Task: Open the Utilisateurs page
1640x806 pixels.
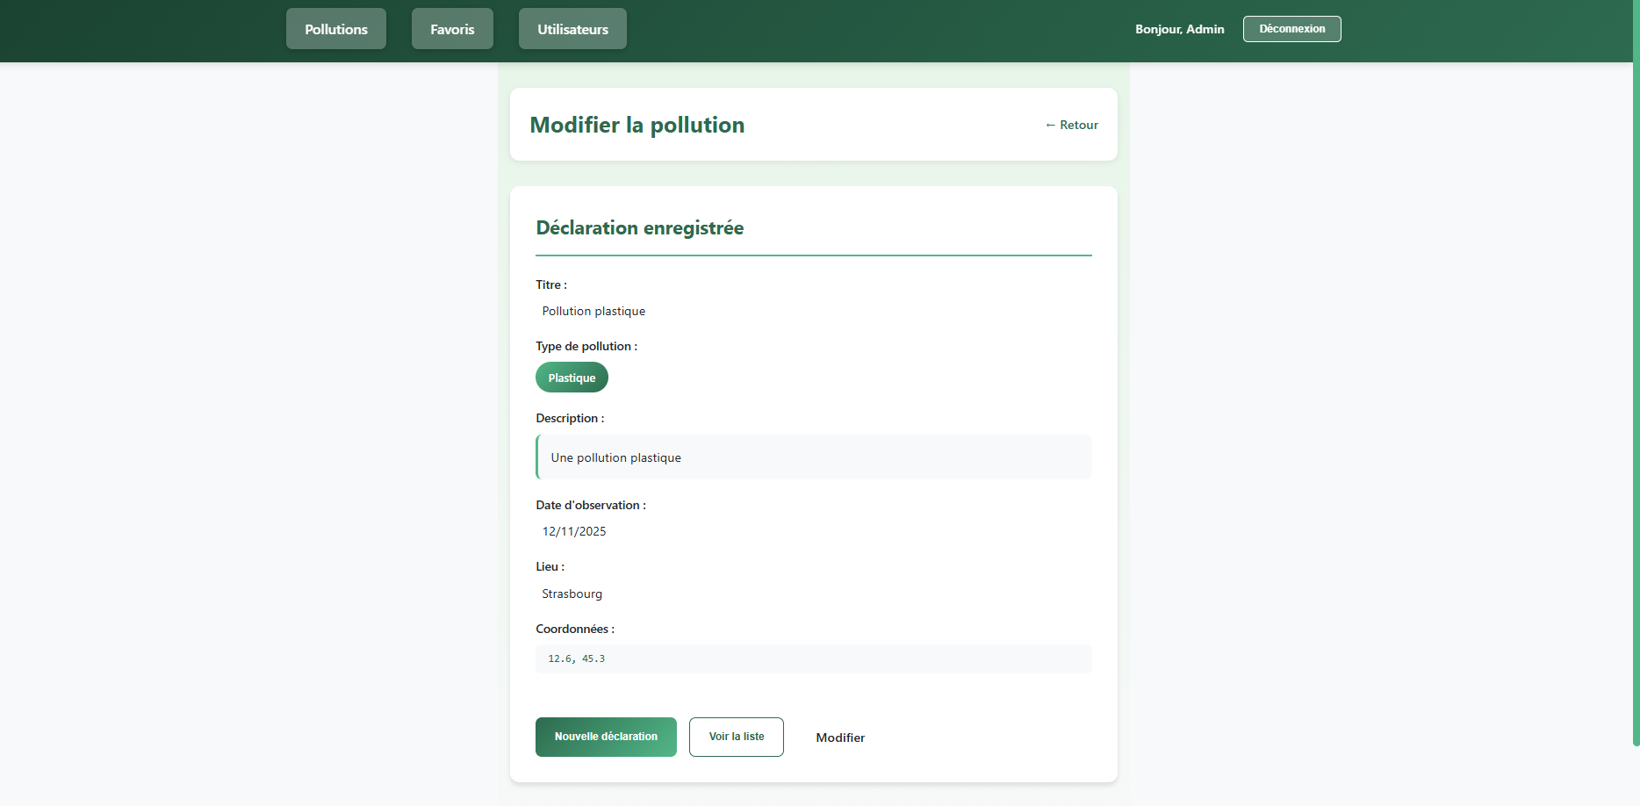Action: tap(572, 29)
